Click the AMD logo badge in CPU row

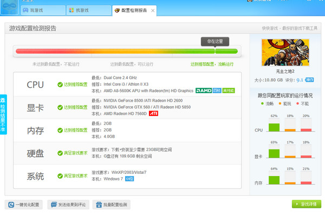point(204,90)
